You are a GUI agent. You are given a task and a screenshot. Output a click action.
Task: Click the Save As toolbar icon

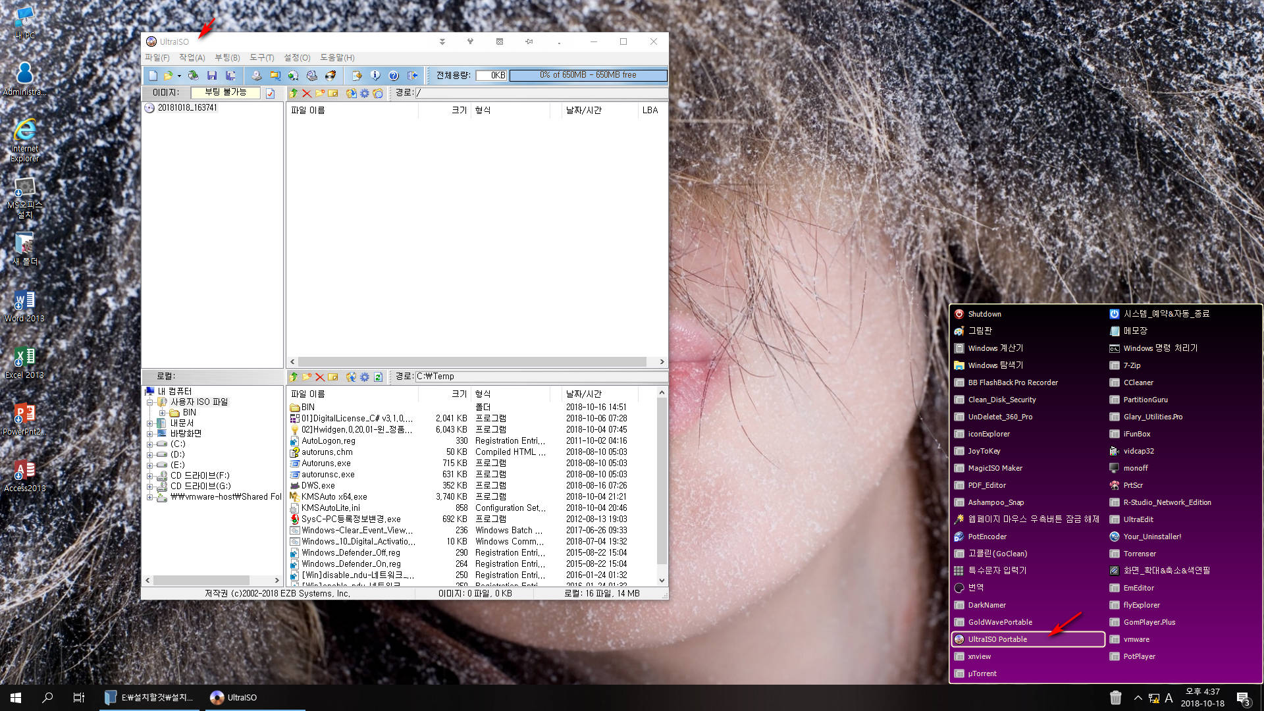point(230,76)
